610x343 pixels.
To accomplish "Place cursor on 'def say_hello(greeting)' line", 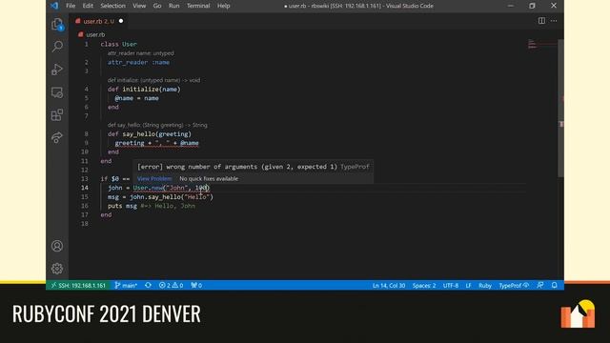I will point(150,134).
